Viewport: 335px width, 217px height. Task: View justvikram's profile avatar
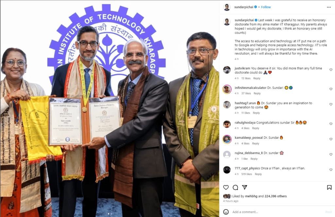pos(227,70)
